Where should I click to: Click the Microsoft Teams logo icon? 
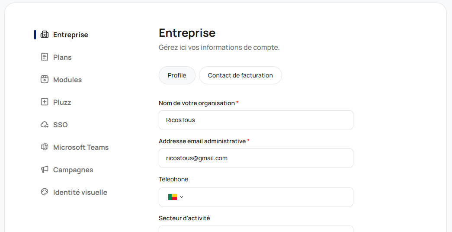[x=45, y=147]
